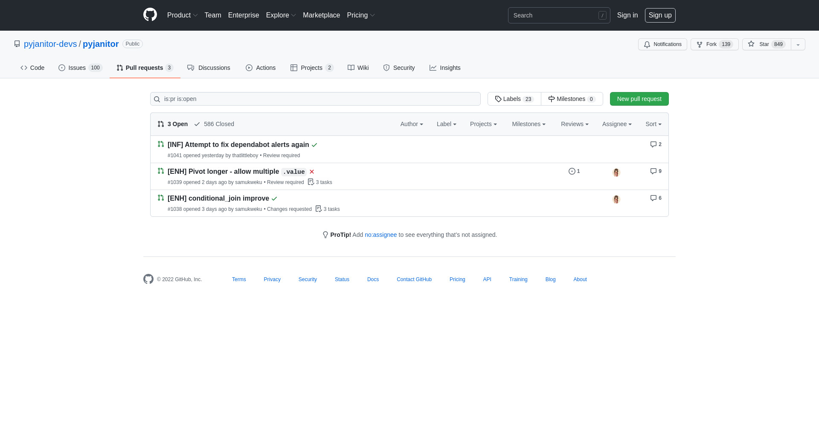
Task: Click the GitHub footer logo
Action: (x=148, y=279)
